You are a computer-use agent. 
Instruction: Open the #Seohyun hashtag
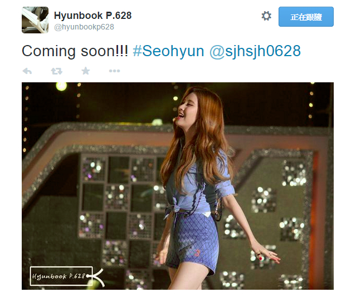click(168, 51)
